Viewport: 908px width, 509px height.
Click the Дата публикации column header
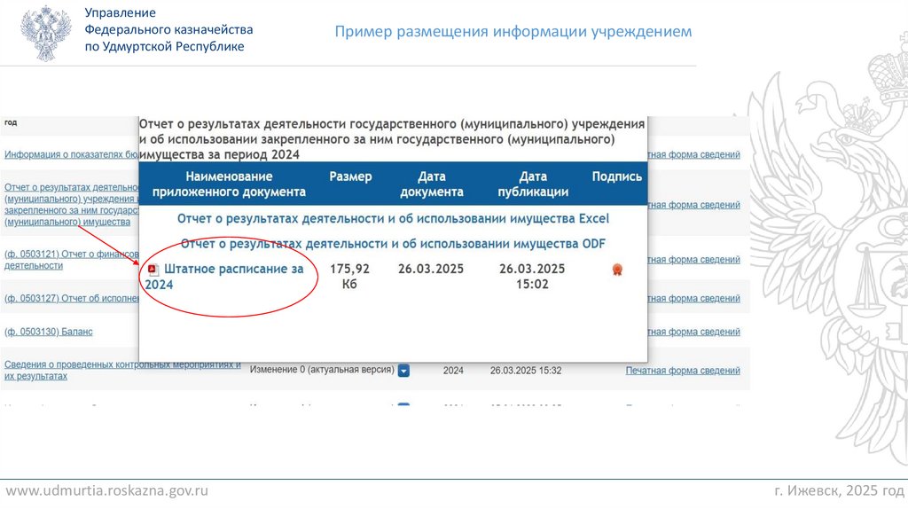pyautogui.click(x=533, y=184)
